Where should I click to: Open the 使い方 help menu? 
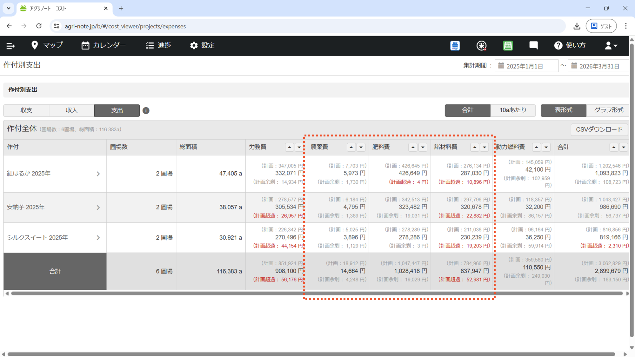pyautogui.click(x=570, y=45)
